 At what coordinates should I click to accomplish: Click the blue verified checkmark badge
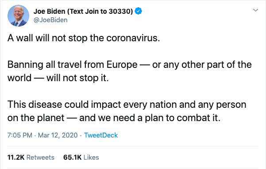[139, 11]
